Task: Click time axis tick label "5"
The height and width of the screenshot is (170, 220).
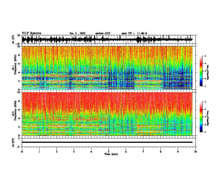Action: (x=109, y=152)
